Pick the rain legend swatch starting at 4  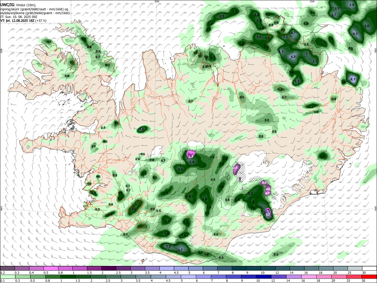[x=158, y=277]
